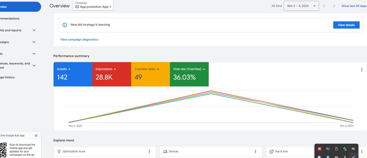Select the yellow TrueView views tile

pos(150,74)
